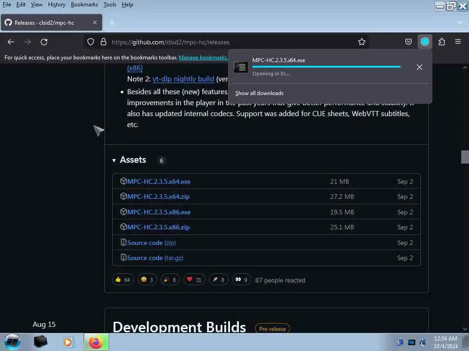Click the page vertical scrollbar thumb
The width and height of the screenshot is (469, 351).
[465, 157]
